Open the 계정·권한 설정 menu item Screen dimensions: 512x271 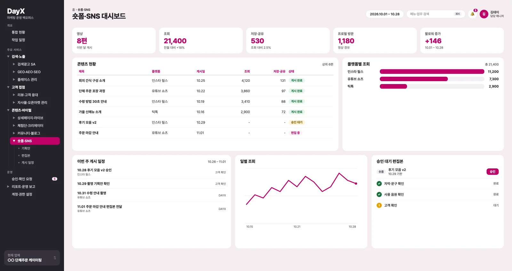pyautogui.click(x=22, y=194)
